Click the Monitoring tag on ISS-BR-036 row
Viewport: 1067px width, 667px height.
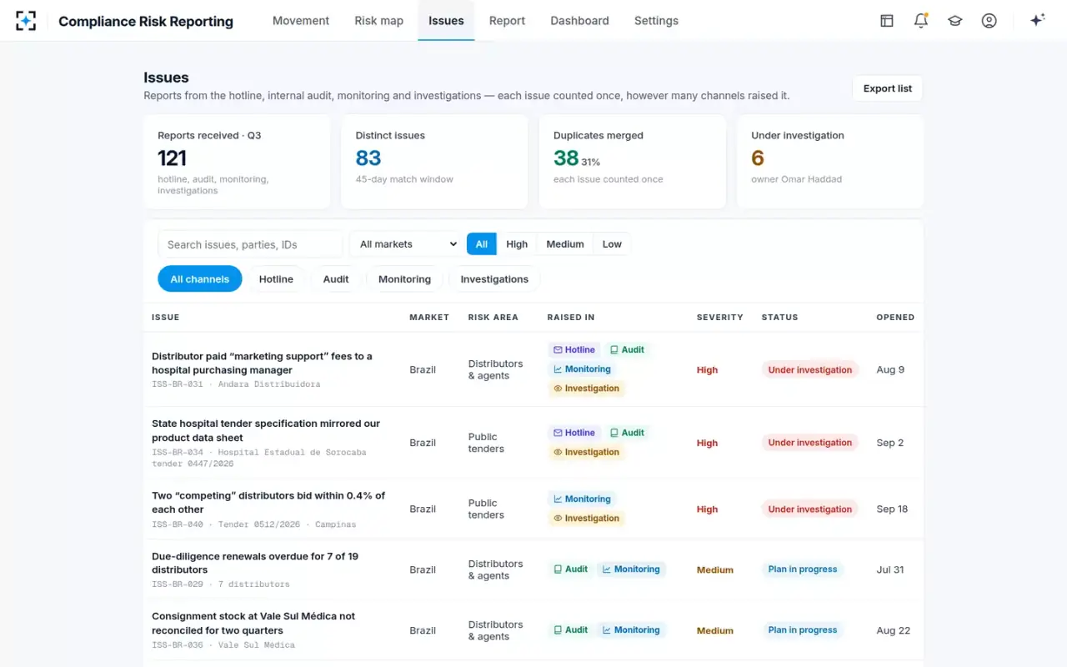(x=631, y=630)
